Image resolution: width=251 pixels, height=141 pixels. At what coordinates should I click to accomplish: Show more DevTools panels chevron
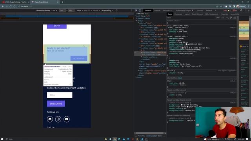215,11
